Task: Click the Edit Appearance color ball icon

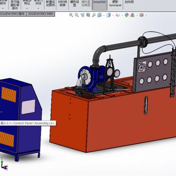Action: click(x=127, y=15)
